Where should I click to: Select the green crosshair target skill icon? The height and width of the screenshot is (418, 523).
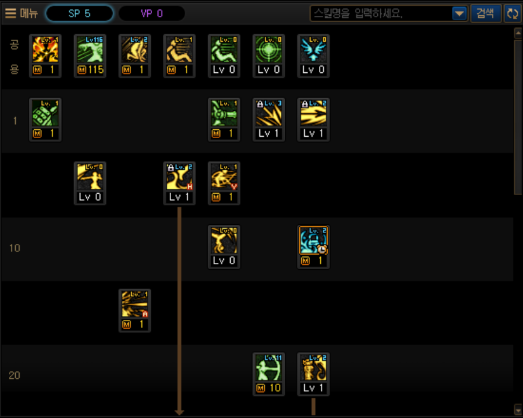click(x=269, y=49)
